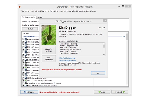The width and height of the screenshot is (149, 101).
Task: Open the http://diskdigger.org link
Action: [x=67, y=58]
